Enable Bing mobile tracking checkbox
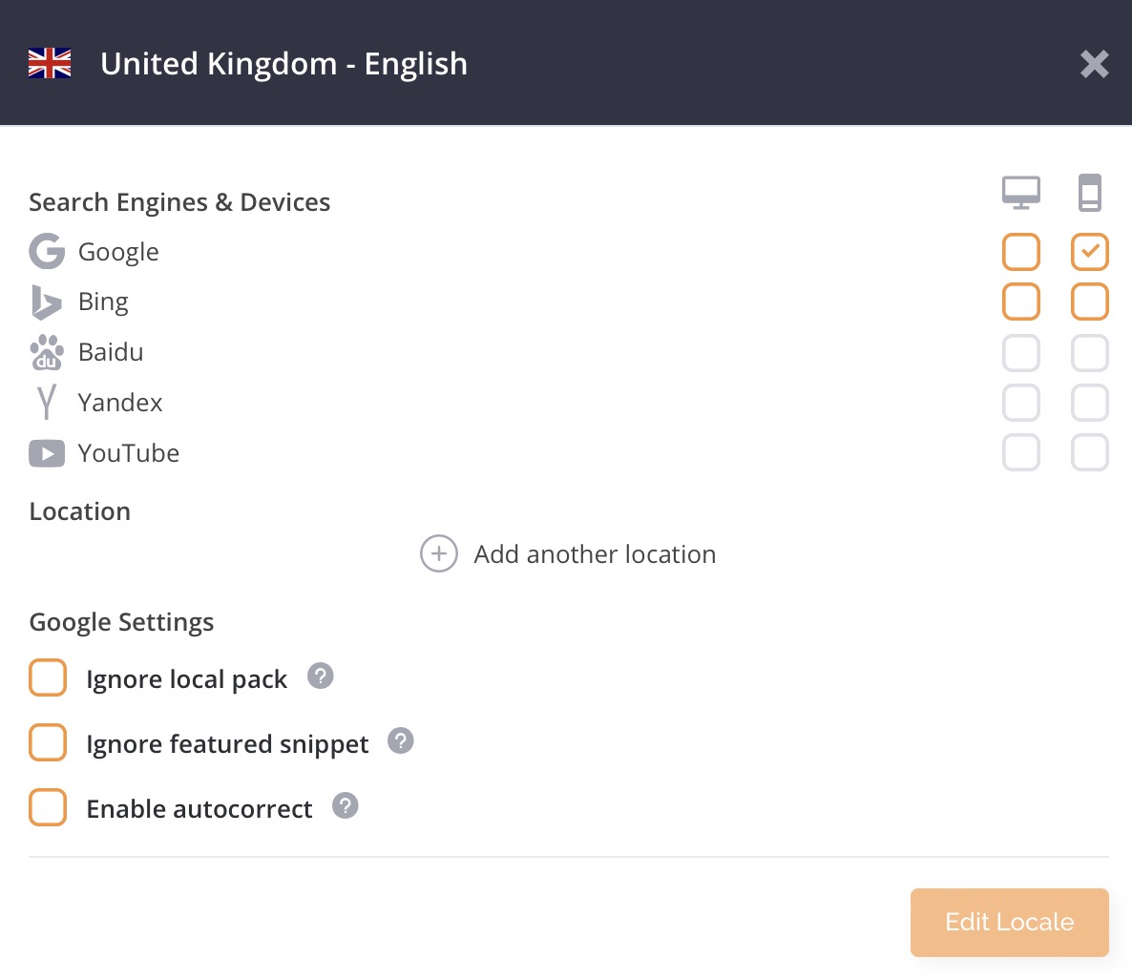This screenshot has height=979, width=1132. [1089, 302]
